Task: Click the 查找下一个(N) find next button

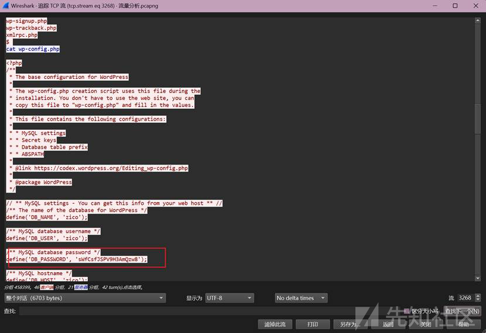Action: pos(462,311)
